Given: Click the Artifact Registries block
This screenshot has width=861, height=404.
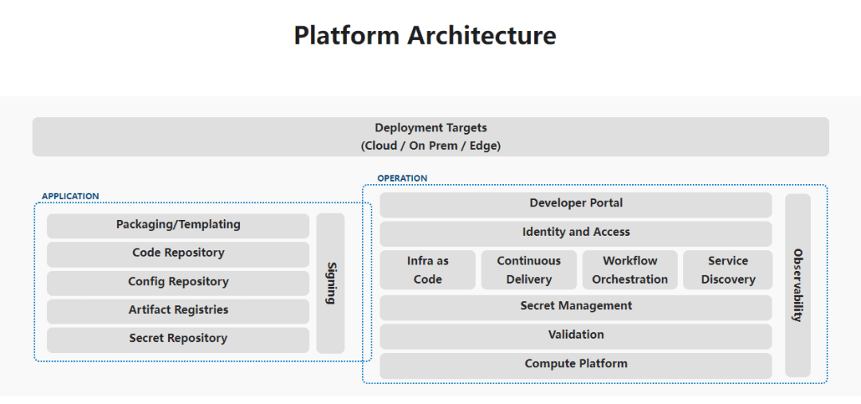Looking at the screenshot, I should pos(178,312).
